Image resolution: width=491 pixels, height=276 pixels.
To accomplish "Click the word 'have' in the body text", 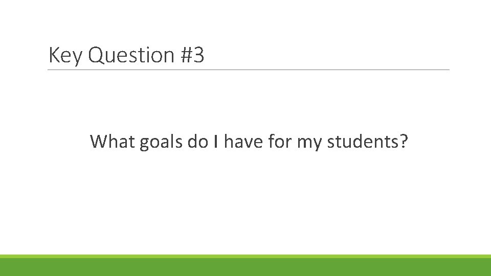I will [x=243, y=142].
